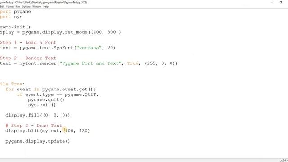Image resolution: width=288 pixels, height=162 pixels.
Task: Click the word pygame in the first import line
Action: click(22, 12)
